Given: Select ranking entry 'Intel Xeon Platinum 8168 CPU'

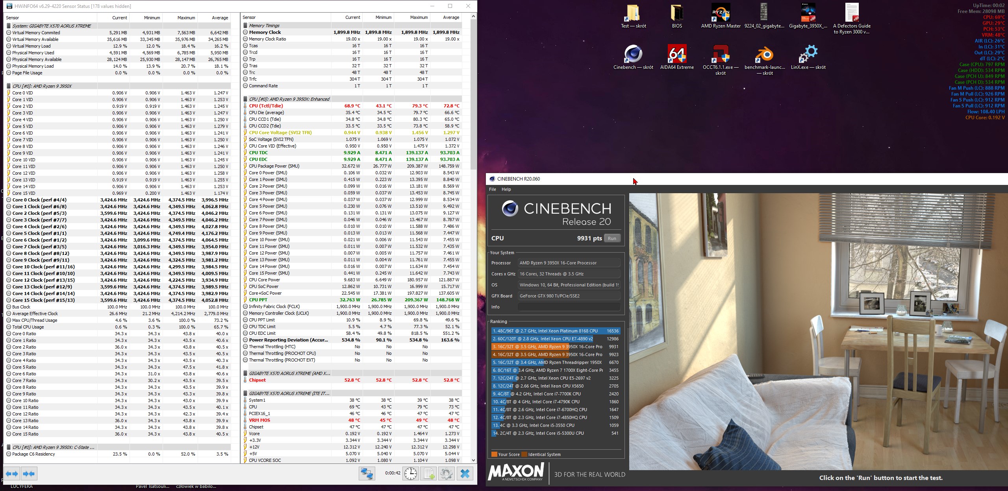Looking at the screenshot, I should point(556,331).
